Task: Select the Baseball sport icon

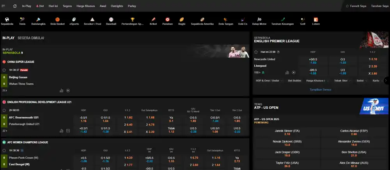Action: pos(111,19)
